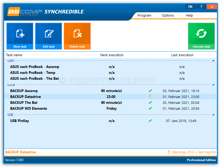Collapse the LAN group chevron
The width and height of the screenshot is (221, 167).
coord(213,61)
